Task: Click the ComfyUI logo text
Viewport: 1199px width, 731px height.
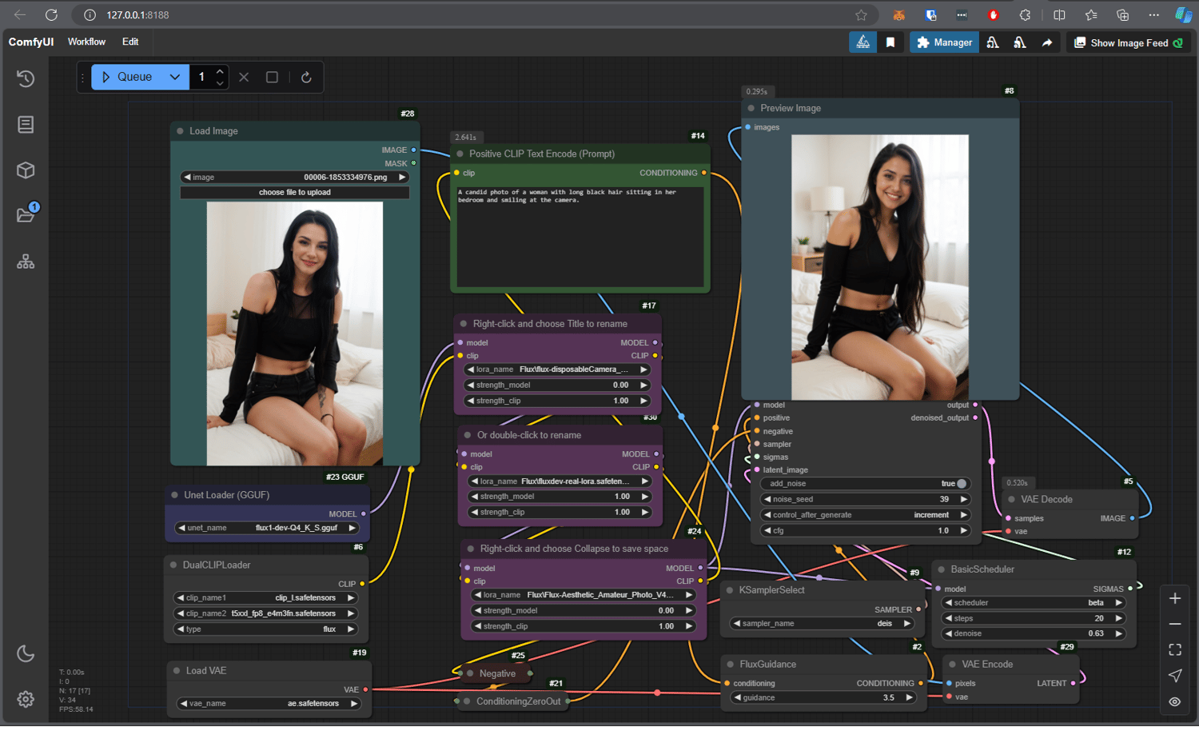Action: [31, 42]
